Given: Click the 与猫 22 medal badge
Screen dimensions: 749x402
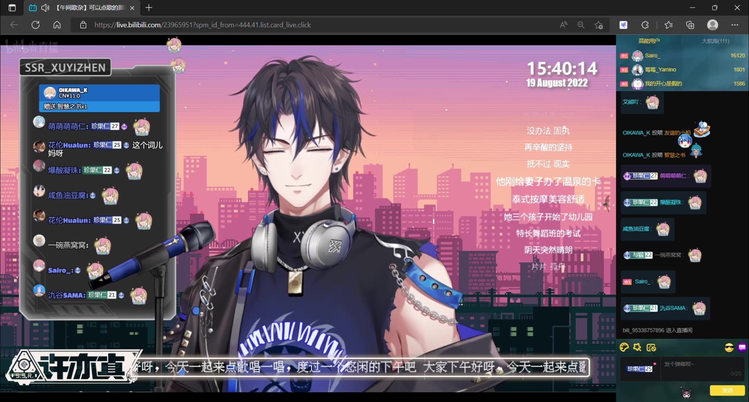Looking at the screenshot, I should pyautogui.click(x=638, y=255).
